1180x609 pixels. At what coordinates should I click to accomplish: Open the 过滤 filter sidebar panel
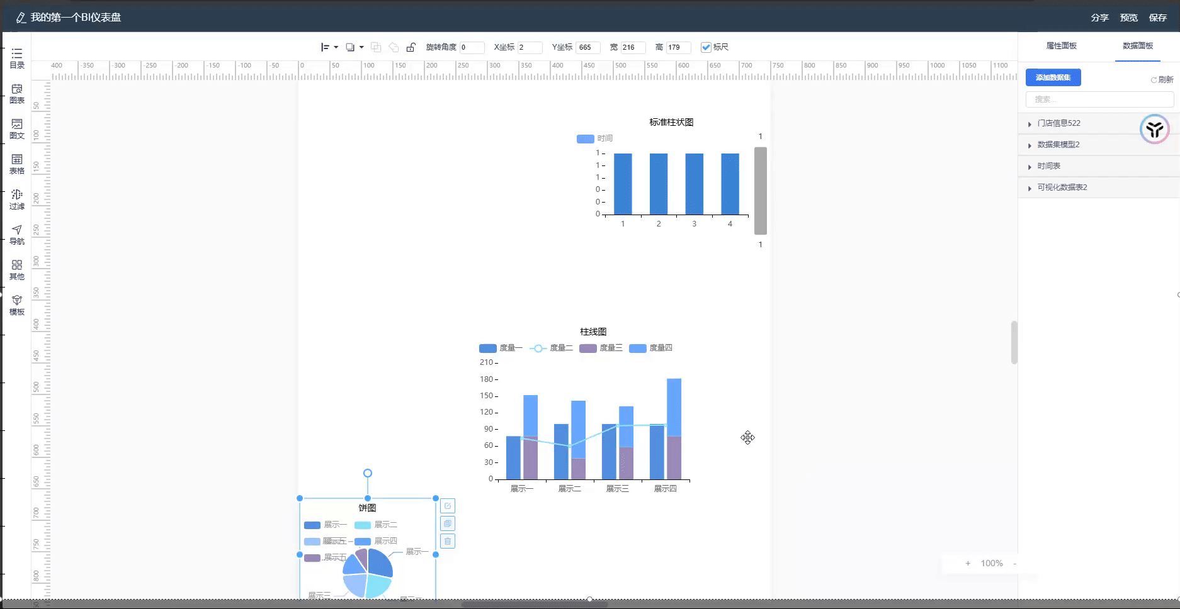coord(17,199)
